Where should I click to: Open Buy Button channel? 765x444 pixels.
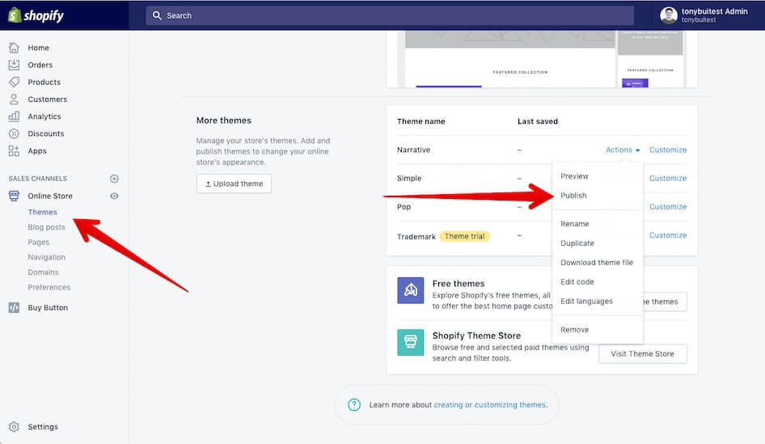click(x=48, y=307)
